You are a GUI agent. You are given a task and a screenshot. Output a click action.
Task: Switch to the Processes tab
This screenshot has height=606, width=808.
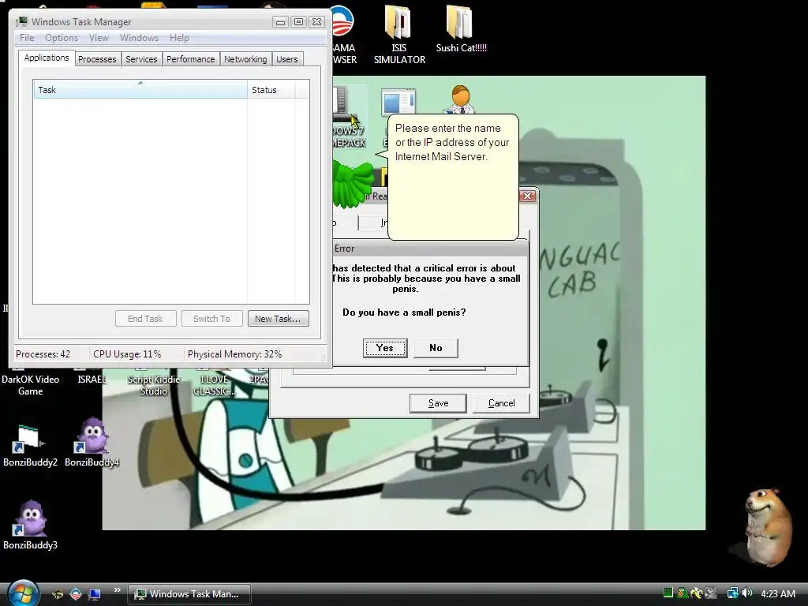(97, 59)
